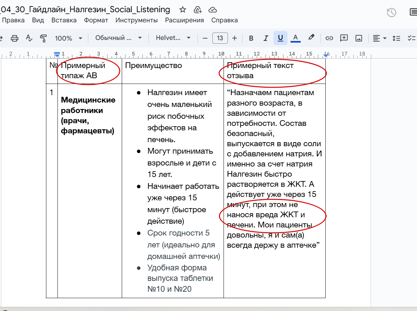Add a comment using toolbar icon

pos(344,38)
